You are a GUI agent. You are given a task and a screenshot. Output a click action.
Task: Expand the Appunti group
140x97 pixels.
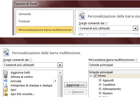click(x=100, y=80)
